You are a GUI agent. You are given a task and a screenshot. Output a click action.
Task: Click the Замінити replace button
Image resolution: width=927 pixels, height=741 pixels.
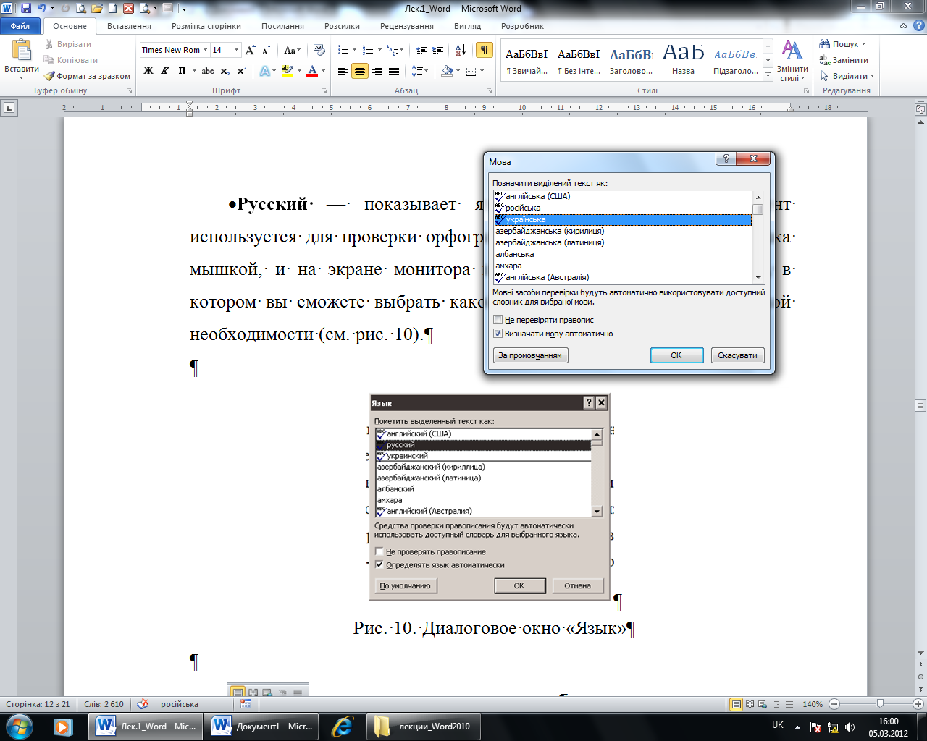[x=844, y=60]
